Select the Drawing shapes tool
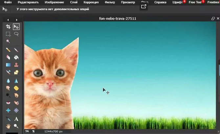Screen dimensions: 220x134 click(16, 72)
